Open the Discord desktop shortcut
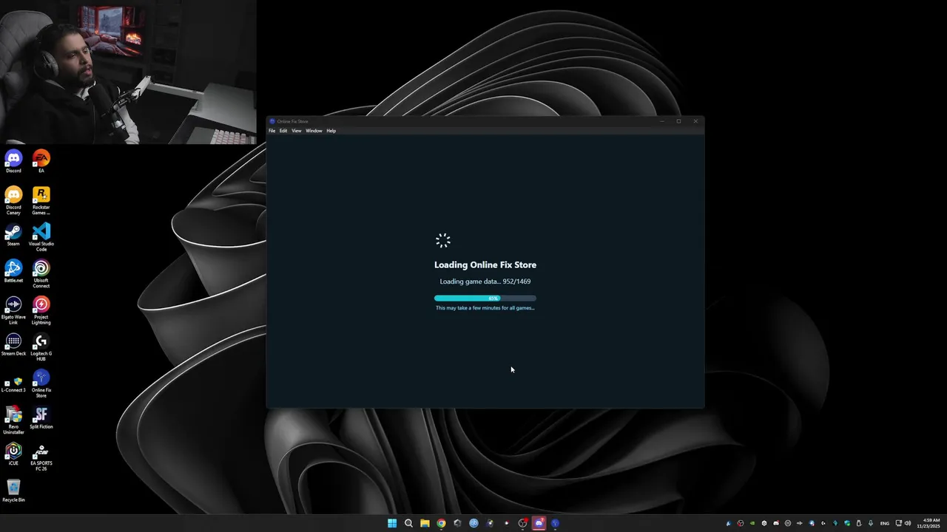 13,161
